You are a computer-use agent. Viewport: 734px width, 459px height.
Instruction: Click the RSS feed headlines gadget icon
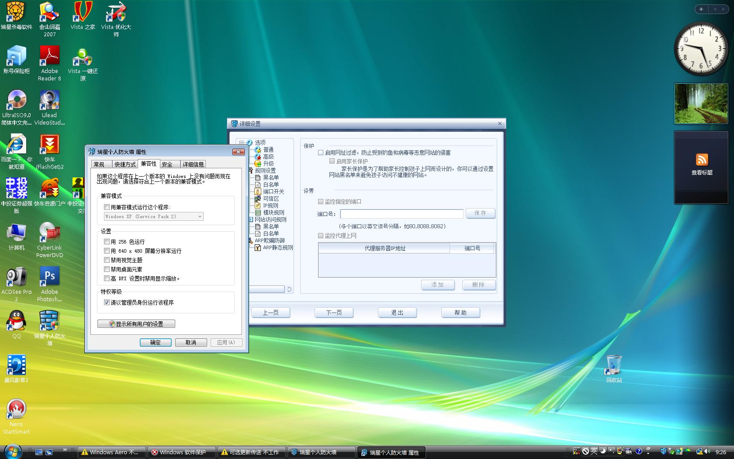coord(702,160)
